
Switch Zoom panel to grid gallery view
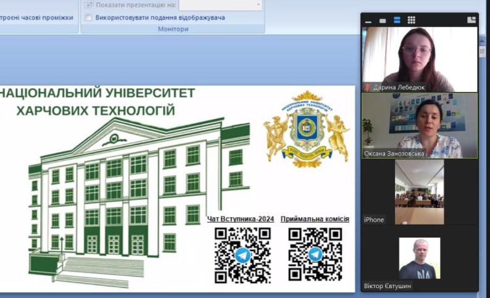coord(411,20)
